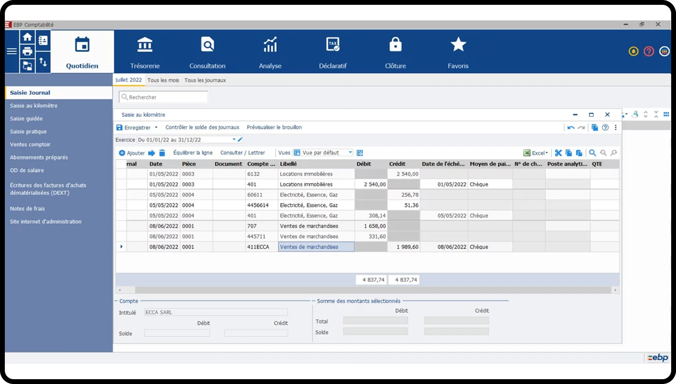Click the printer icon

click(x=27, y=51)
